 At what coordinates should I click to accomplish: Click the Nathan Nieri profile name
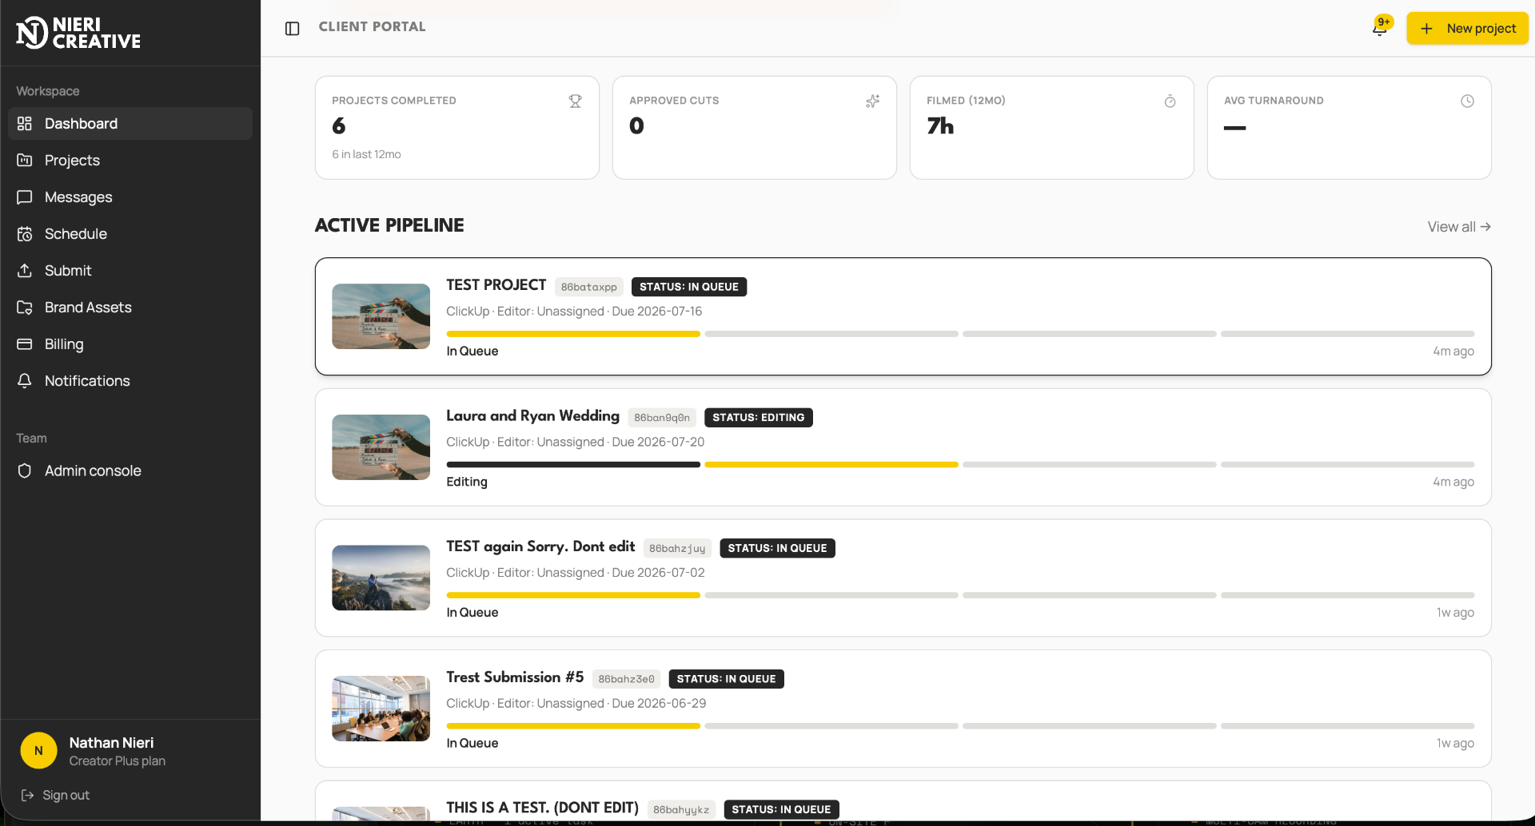click(111, 743)
